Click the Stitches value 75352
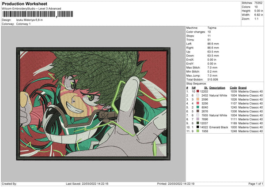This screenshot has height=187, width=265. coord(258,3)
